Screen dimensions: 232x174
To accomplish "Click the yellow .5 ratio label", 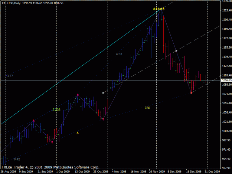I will tap(77, 133).
